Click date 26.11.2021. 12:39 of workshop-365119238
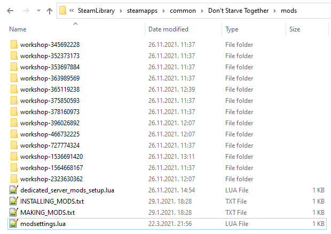Screen dimensions: 331x234 point(171,90)
